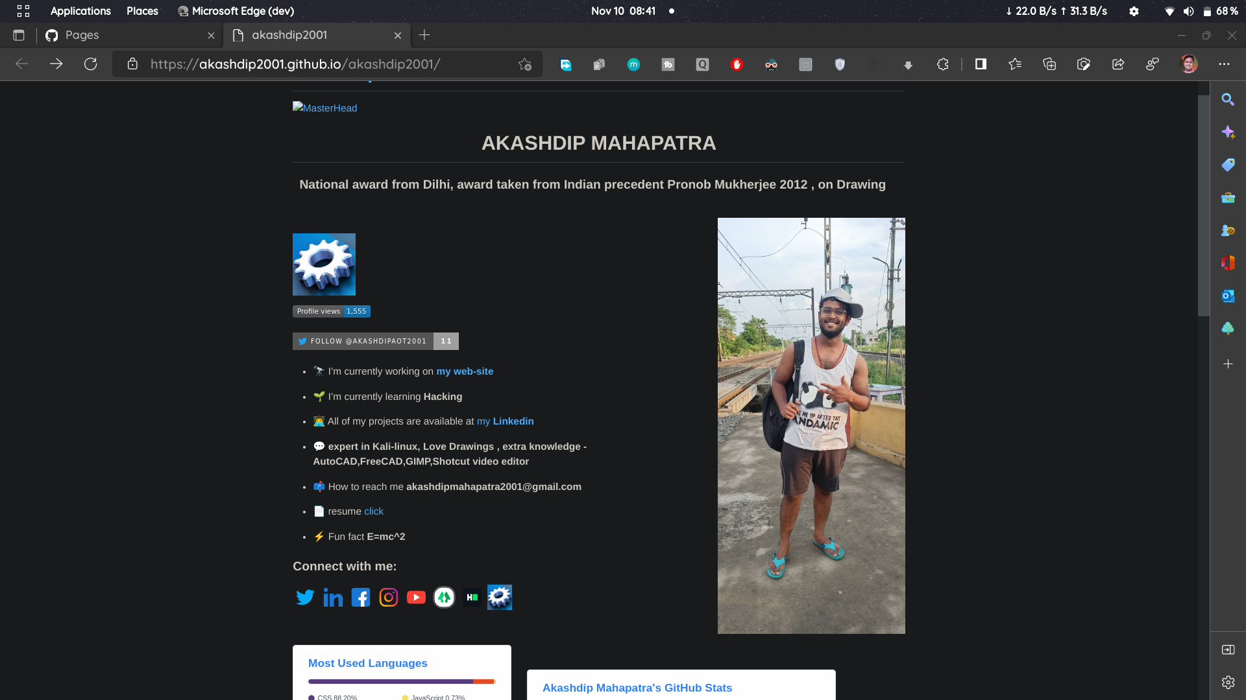
Task: Click the Facebook social icon
Action: coord(361,597)
